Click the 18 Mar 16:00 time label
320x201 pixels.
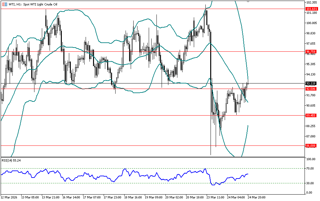coord(132,197)
